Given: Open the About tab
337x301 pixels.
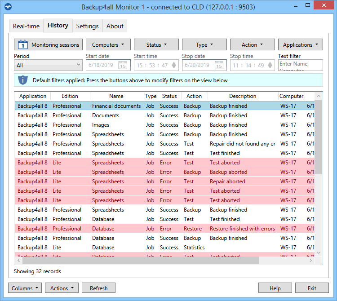Looking at the screenshot, I should pos(115,26).
